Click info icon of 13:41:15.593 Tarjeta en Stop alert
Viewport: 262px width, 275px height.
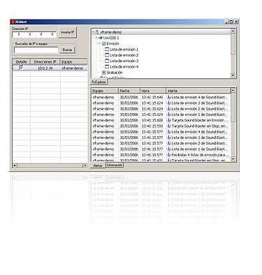tap(169, 126)
